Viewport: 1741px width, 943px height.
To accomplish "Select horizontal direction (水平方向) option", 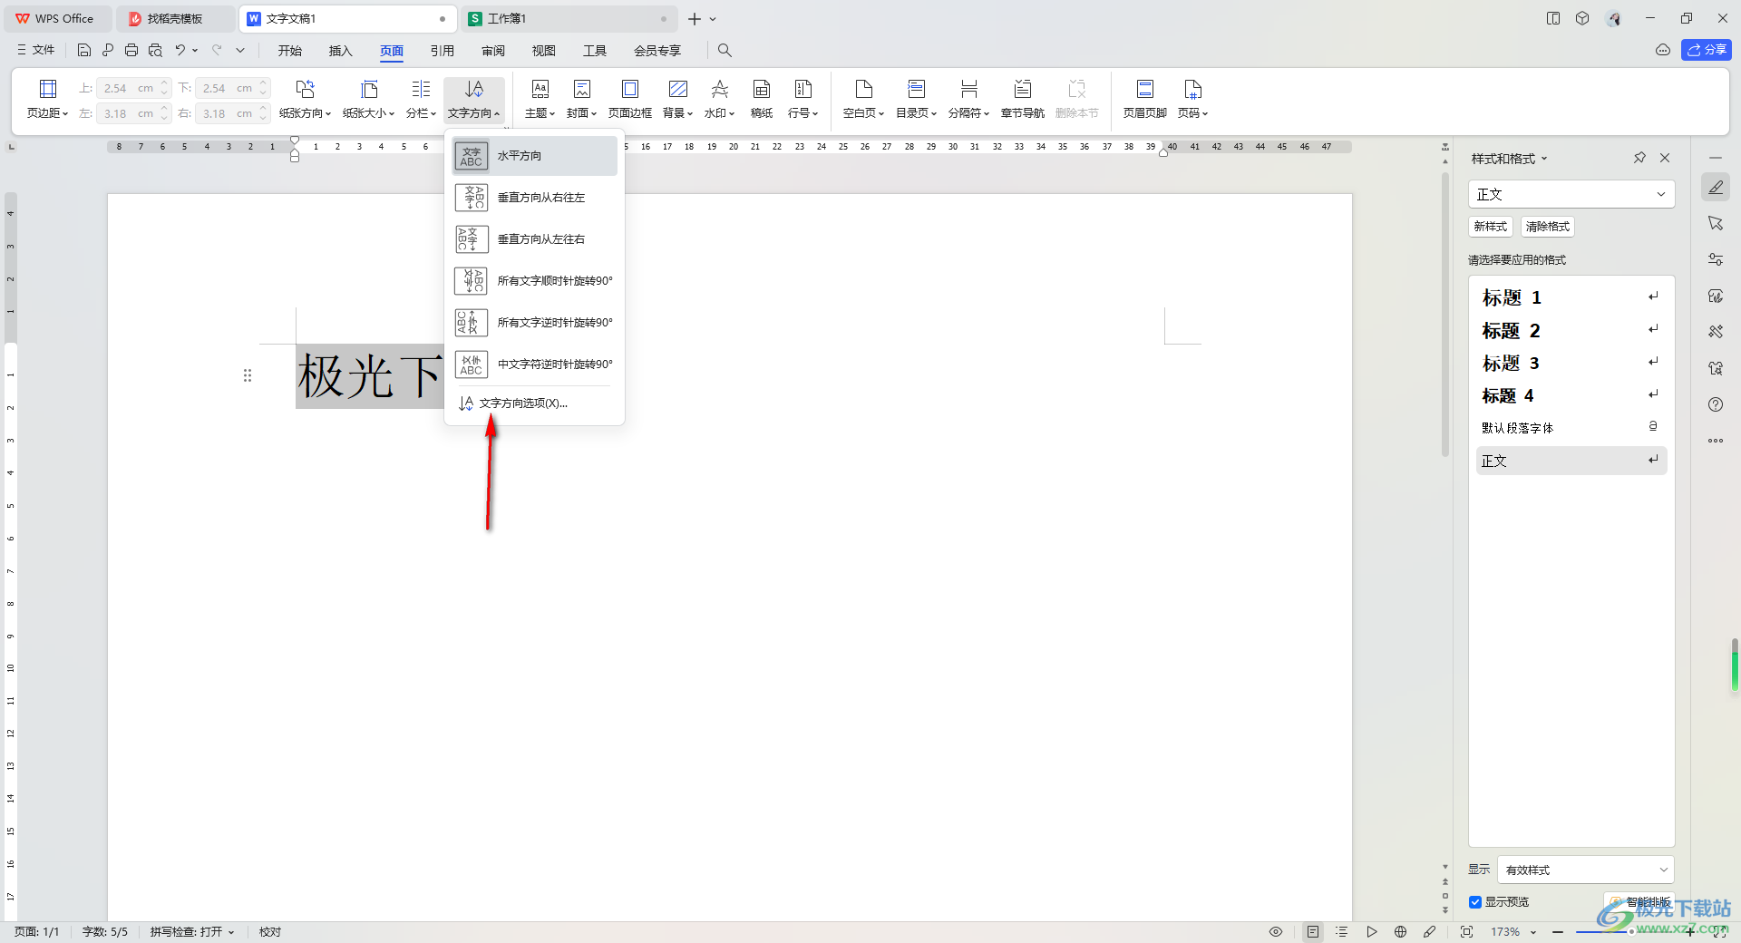I will [x=534, y=156].
